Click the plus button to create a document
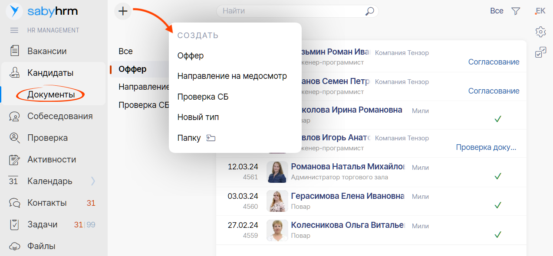The image size is (553, 256). (123, 11)
